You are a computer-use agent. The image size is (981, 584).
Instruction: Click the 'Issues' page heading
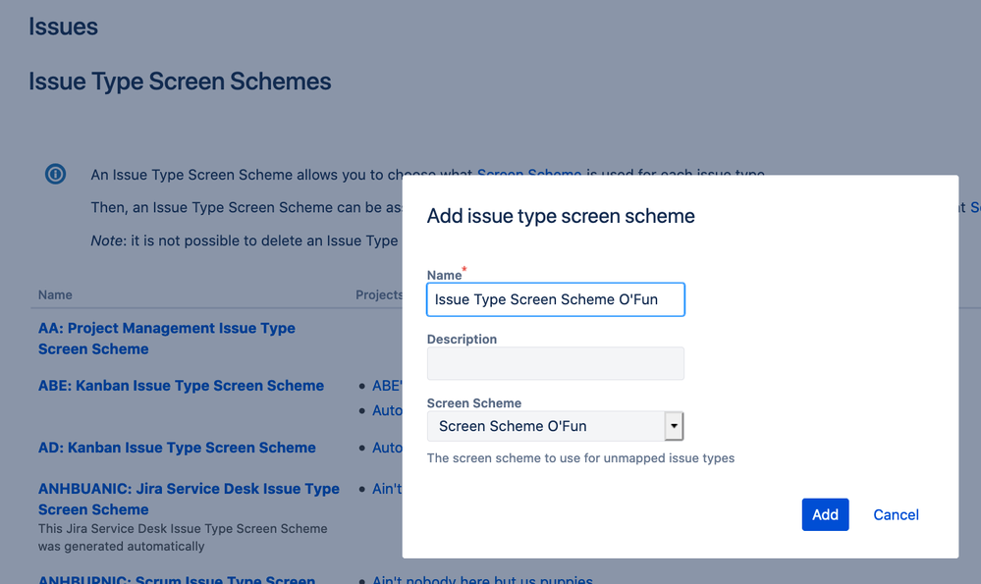coord(63,27)
